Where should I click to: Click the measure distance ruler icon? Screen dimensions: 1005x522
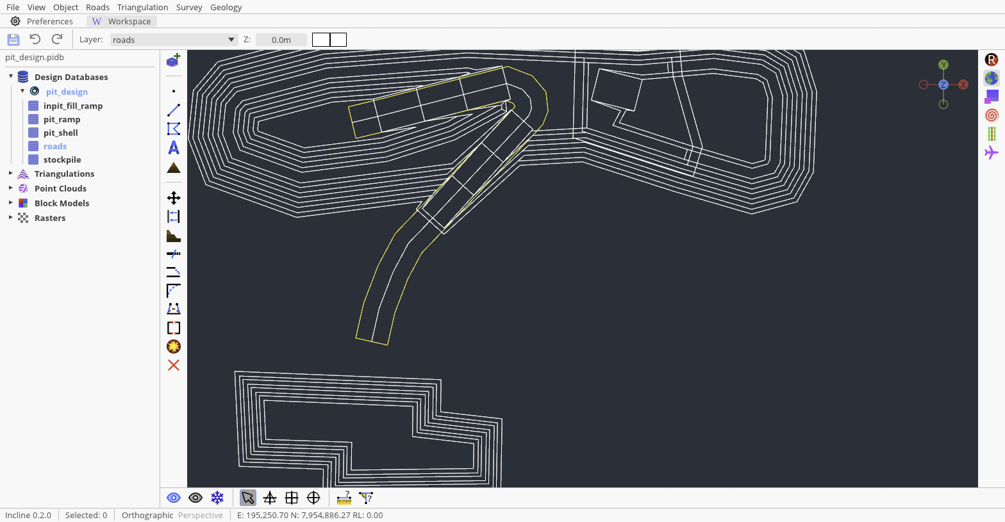pyautogui.click(x=344, y=498)
